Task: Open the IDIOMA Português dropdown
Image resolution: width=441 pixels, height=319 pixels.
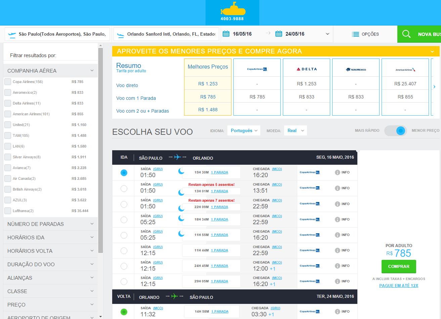Action: 244,130
